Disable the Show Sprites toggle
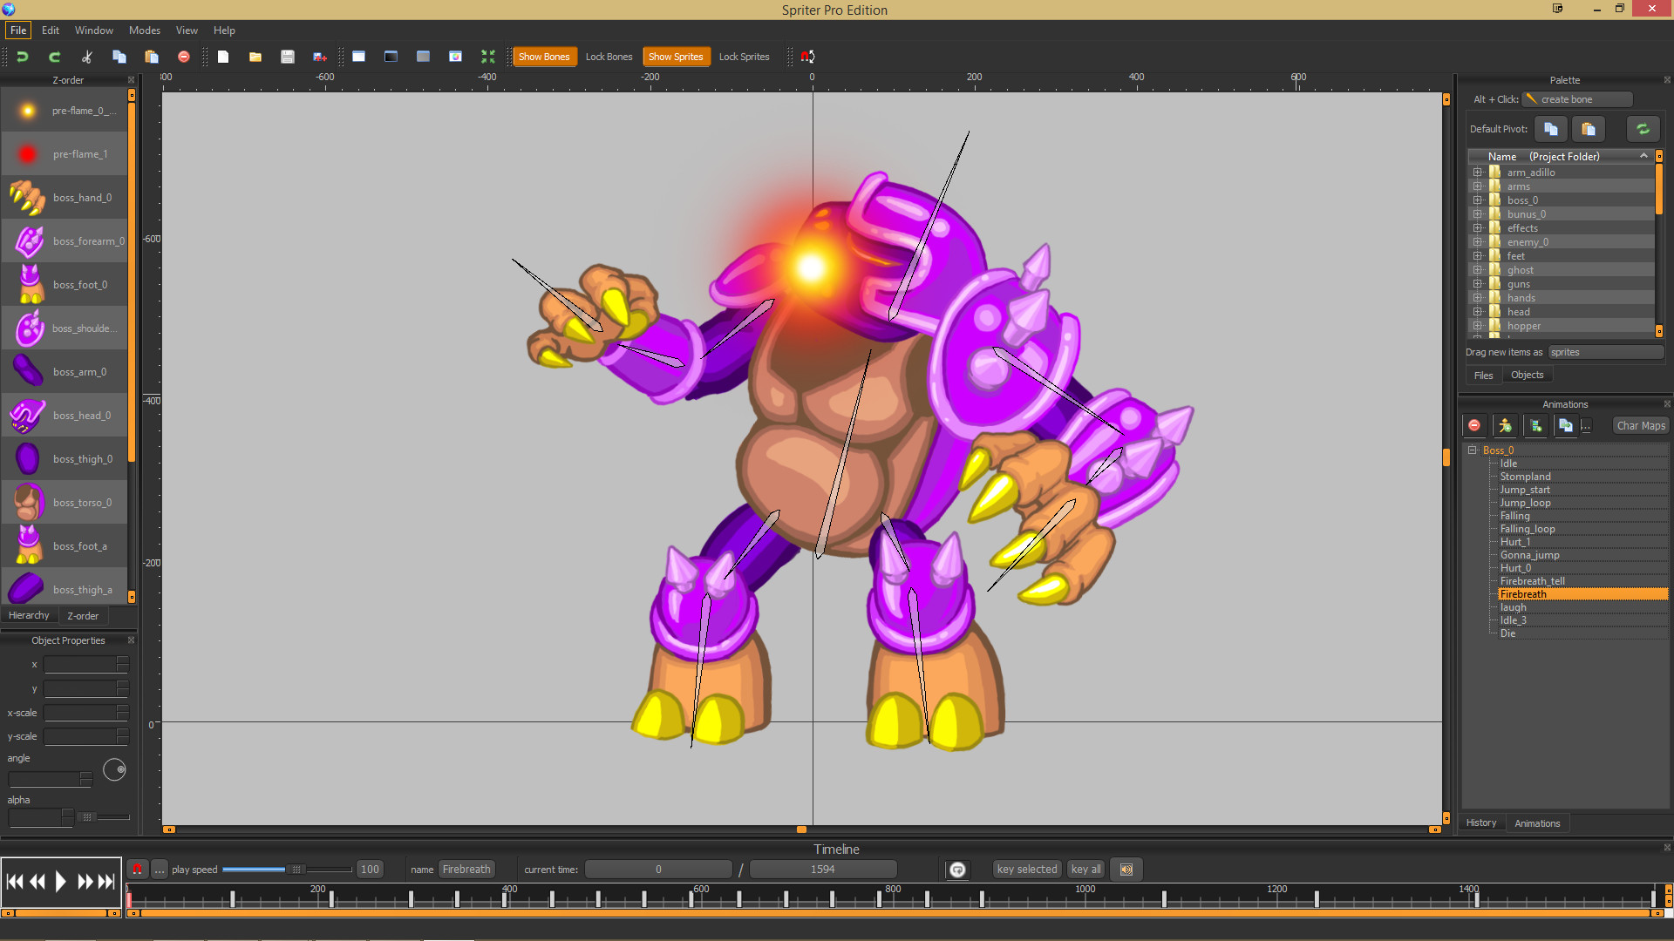Image resolution: width=1674 pixels, height=941 pixels. click(677, 56)
